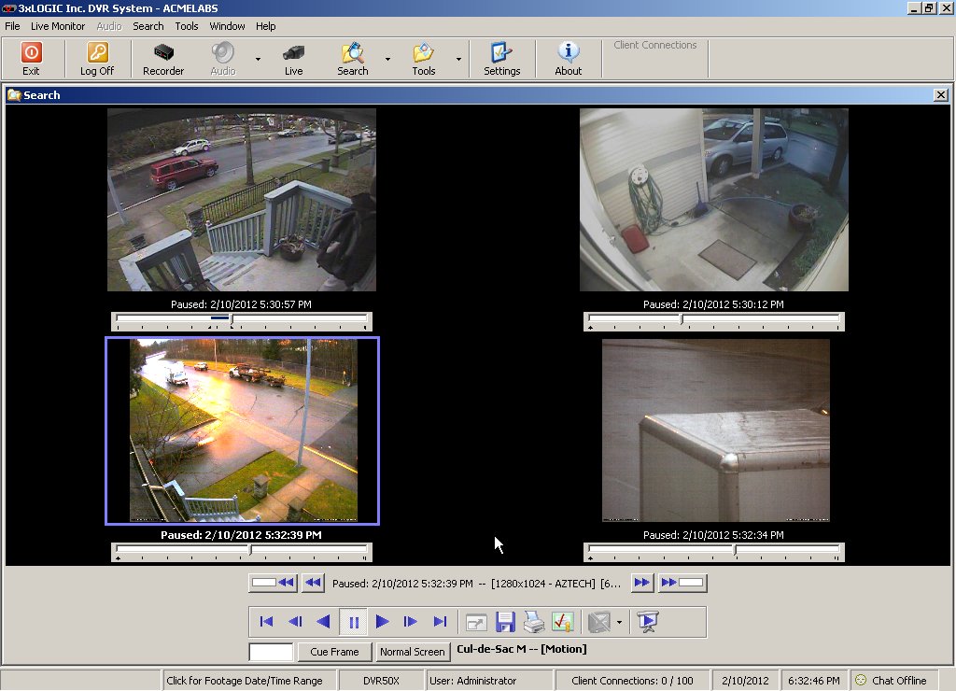The width and height of the screenshot is (956, 691).
Task: Open the Tools menu in menu bar
Action: 187,26
